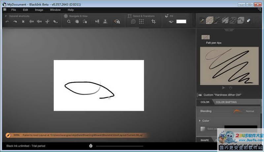Click the undo arrow in General shortcuts
264x152 pixels.
click(7, 22)
